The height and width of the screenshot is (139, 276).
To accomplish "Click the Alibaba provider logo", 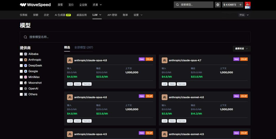I will 26,54.
